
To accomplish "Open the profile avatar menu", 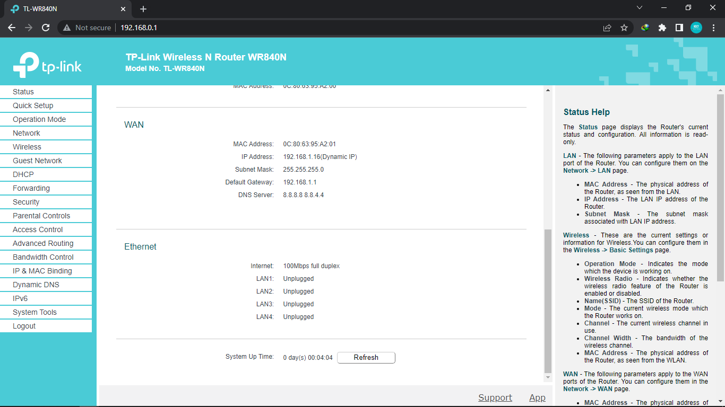I will point(696,28).
